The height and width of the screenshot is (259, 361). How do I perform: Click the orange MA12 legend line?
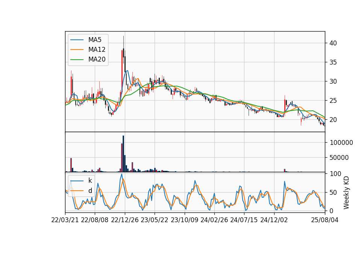(77, 50)
